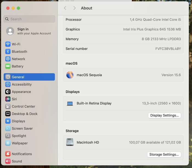The width and height of the screenshot is (192, 168).
Task: Select Accessibility label in sidebar
Action: point(22,84)
